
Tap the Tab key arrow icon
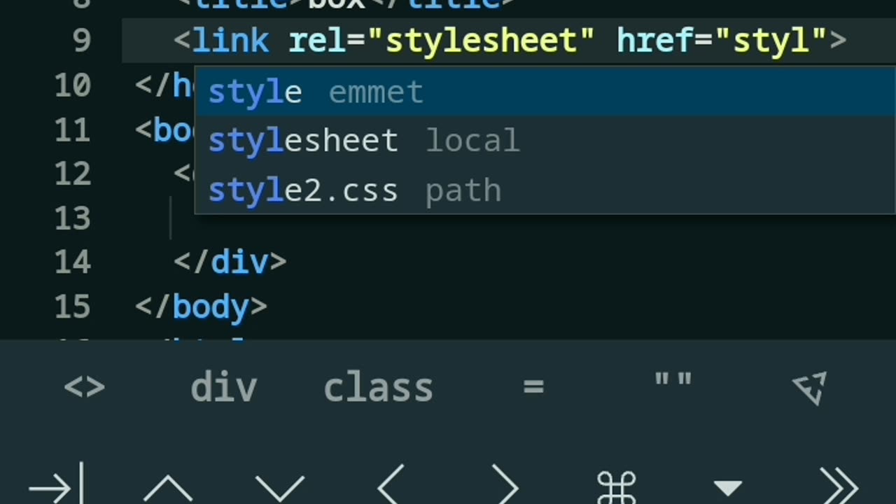56,484
